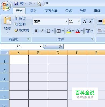Click cell C3 in the bordered table
The height and width of the screenshot is (107, 105).
coord(57,77)
